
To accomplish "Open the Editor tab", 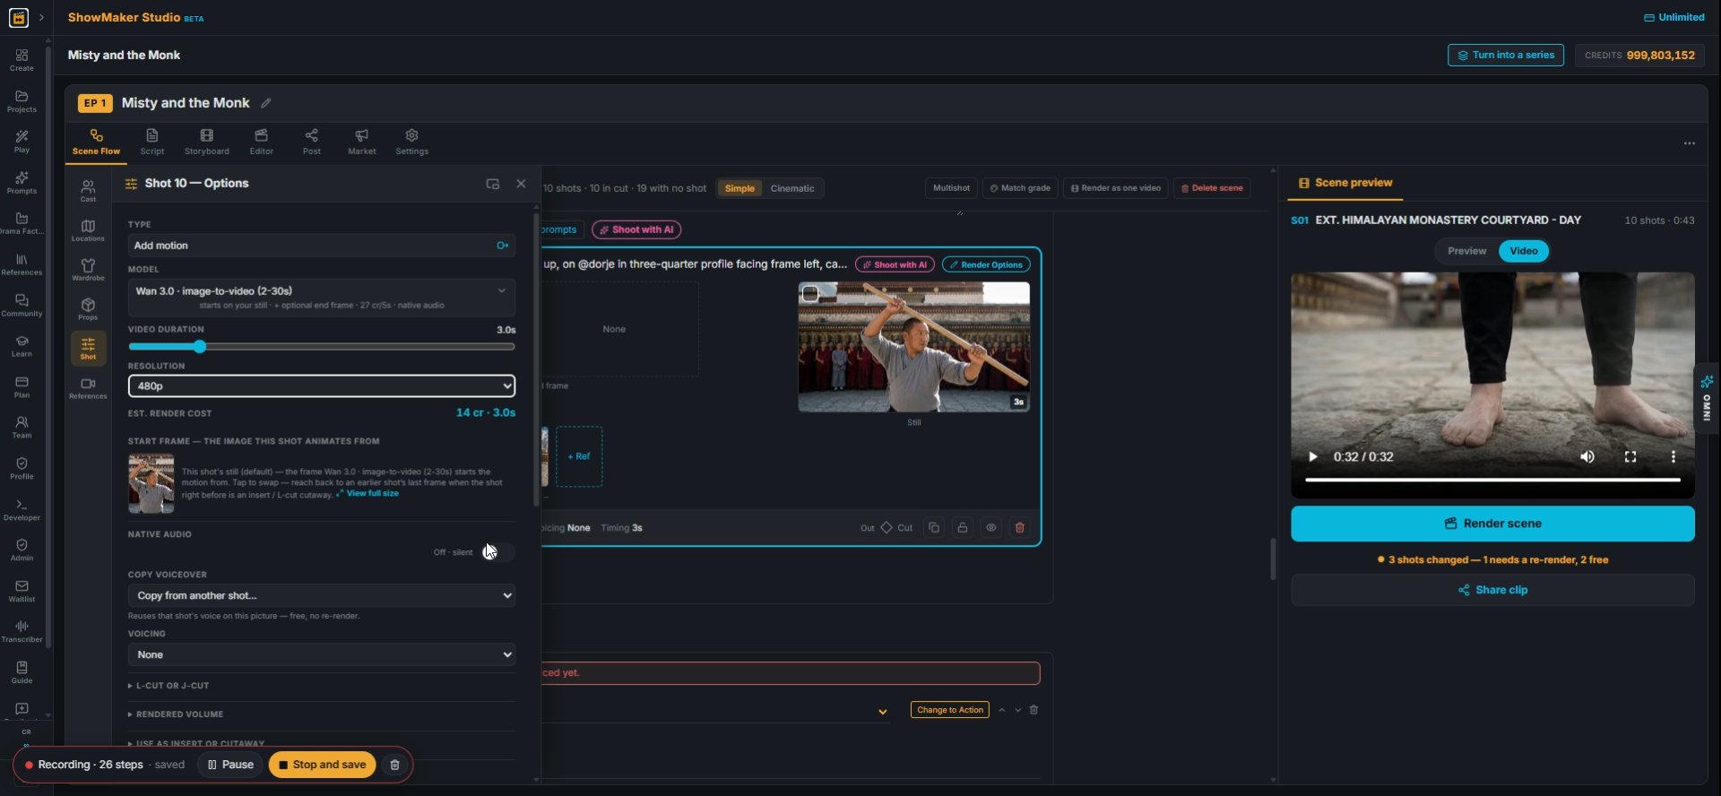I will pos(262,142).
